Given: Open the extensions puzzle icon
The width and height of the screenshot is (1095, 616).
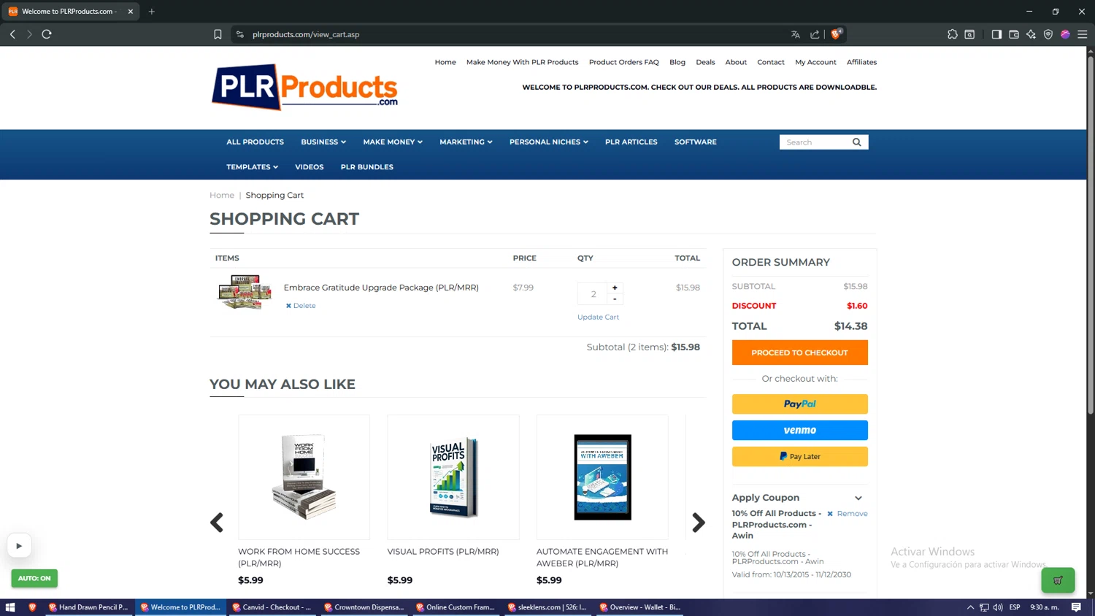Looking at the screenshot, I should click(x=953, y=34).
